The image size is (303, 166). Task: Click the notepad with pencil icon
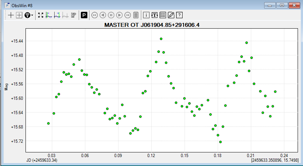tap(74, 15)
